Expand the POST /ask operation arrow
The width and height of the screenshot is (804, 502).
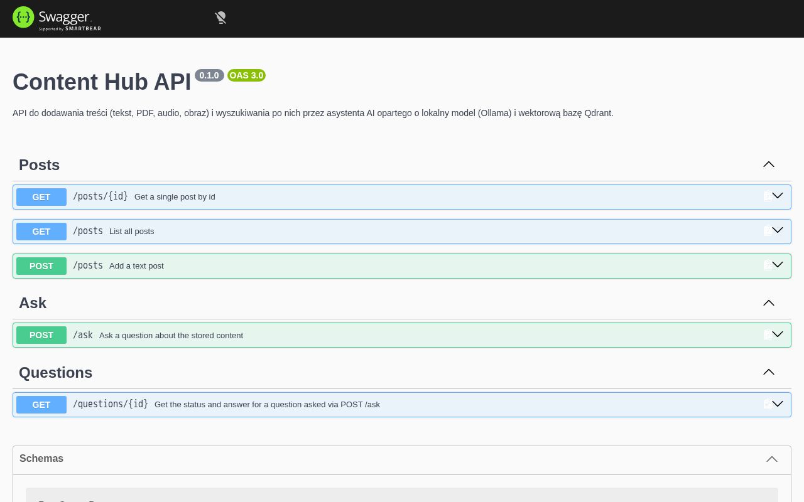point(778,334)
